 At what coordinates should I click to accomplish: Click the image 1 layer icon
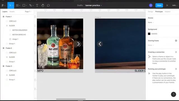(10, 39)
